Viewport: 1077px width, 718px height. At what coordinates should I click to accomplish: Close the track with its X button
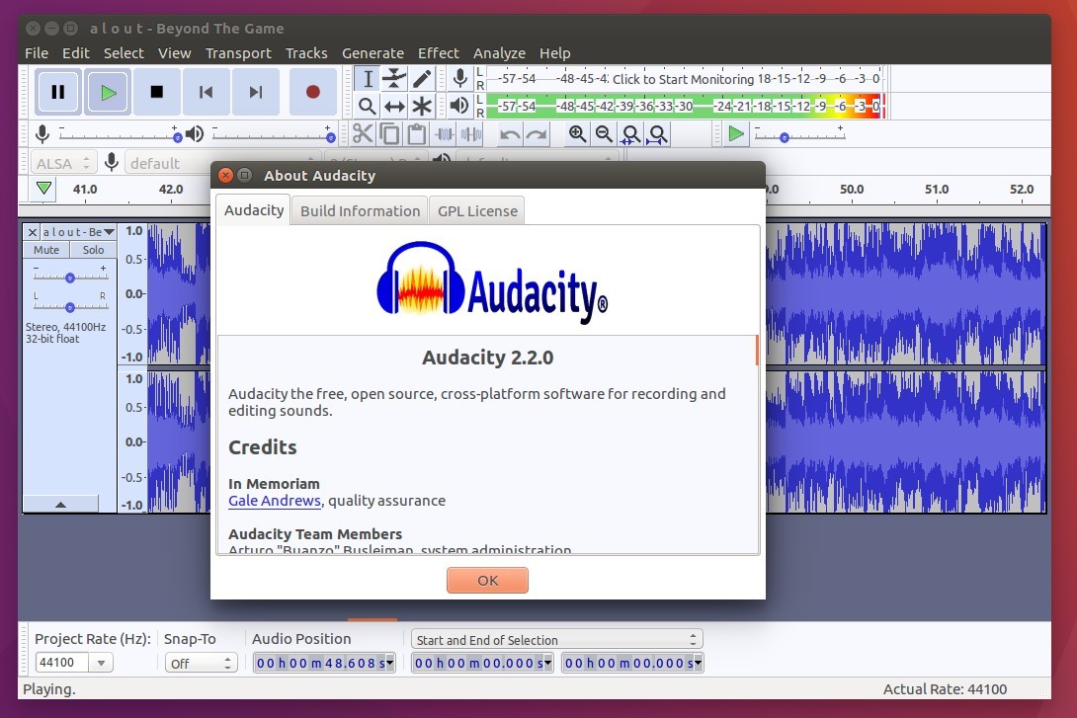33,232
